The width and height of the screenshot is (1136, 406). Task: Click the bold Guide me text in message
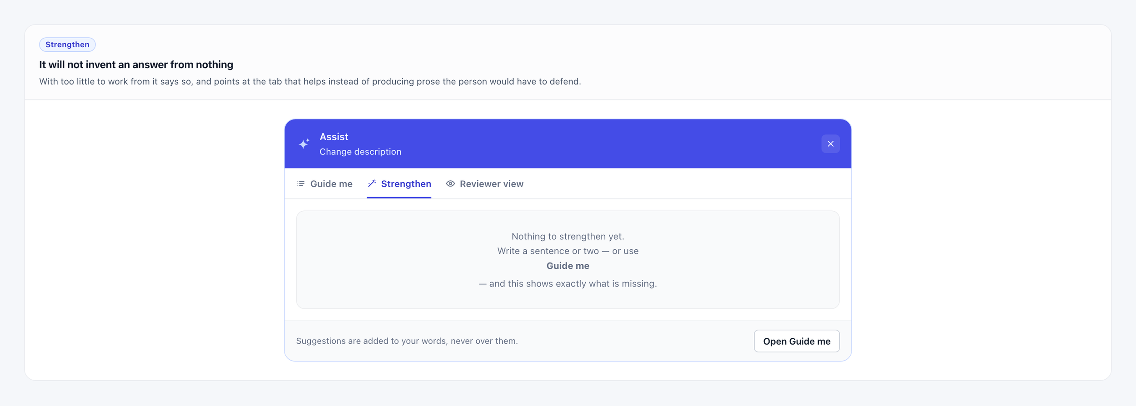568,266
